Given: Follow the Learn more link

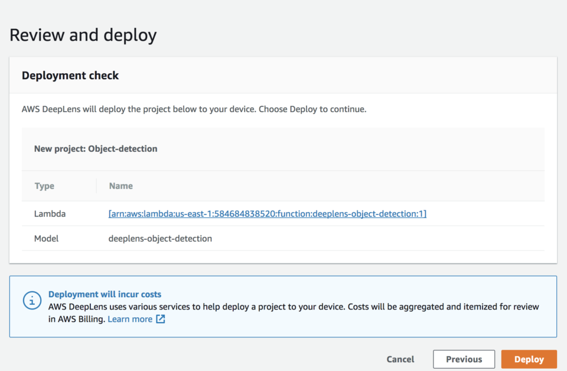Looking at the screenshot, I should tap(130, 319).
